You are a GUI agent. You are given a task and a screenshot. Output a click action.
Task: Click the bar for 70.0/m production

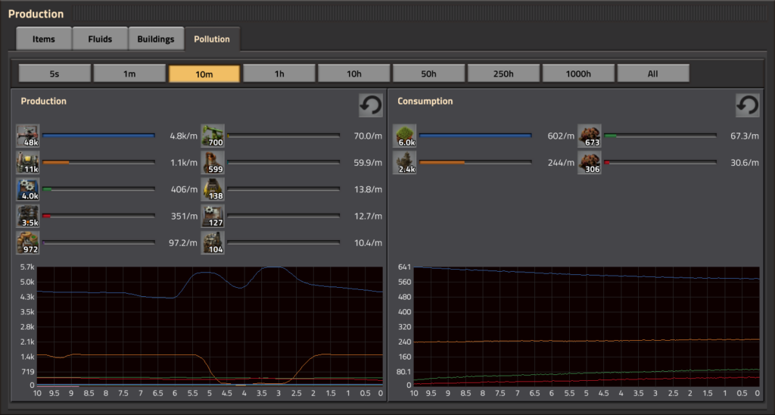point(284,136)
